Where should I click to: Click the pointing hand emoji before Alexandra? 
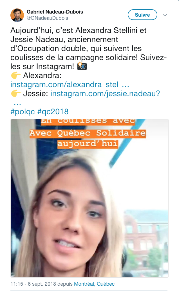[x=16, y=75]
